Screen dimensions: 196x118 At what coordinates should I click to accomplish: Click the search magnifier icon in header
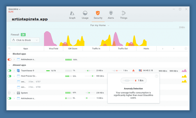click(9, 49)
